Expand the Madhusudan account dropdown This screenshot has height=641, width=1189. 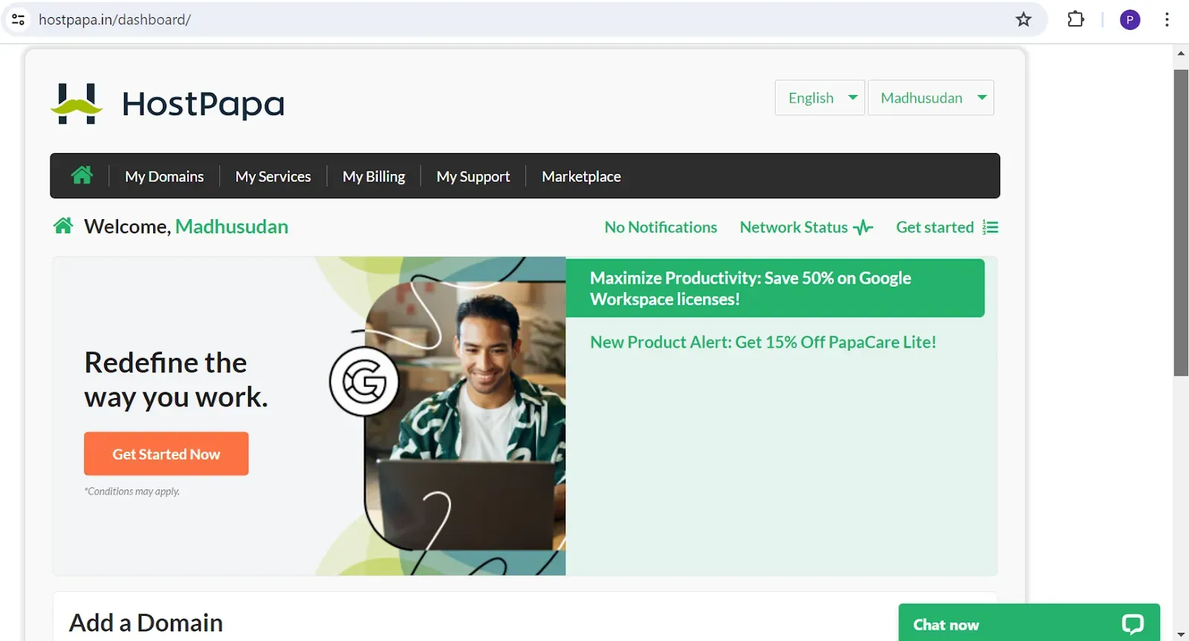point(931,98)
